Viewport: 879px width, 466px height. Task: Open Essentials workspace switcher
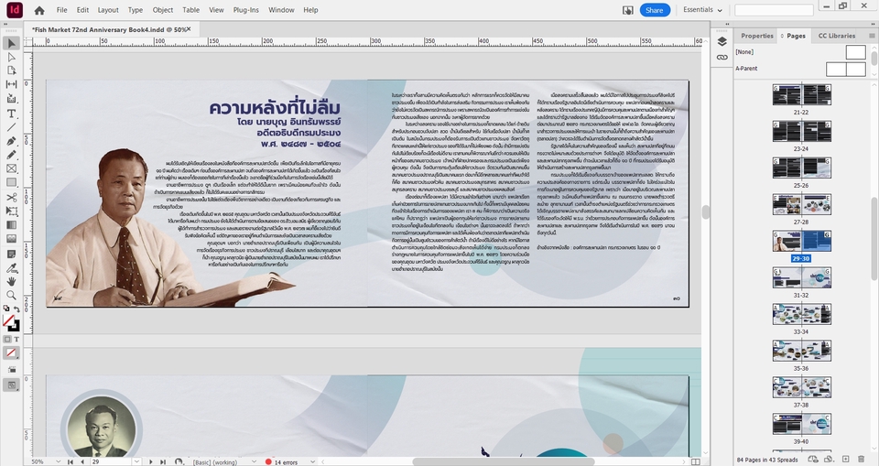tap(702, 10)
